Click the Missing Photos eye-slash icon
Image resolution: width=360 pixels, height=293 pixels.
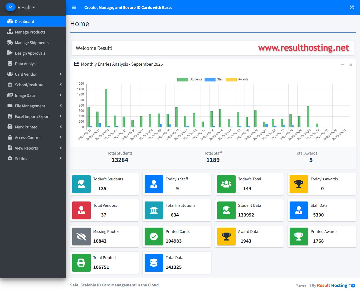click(81, 237)
